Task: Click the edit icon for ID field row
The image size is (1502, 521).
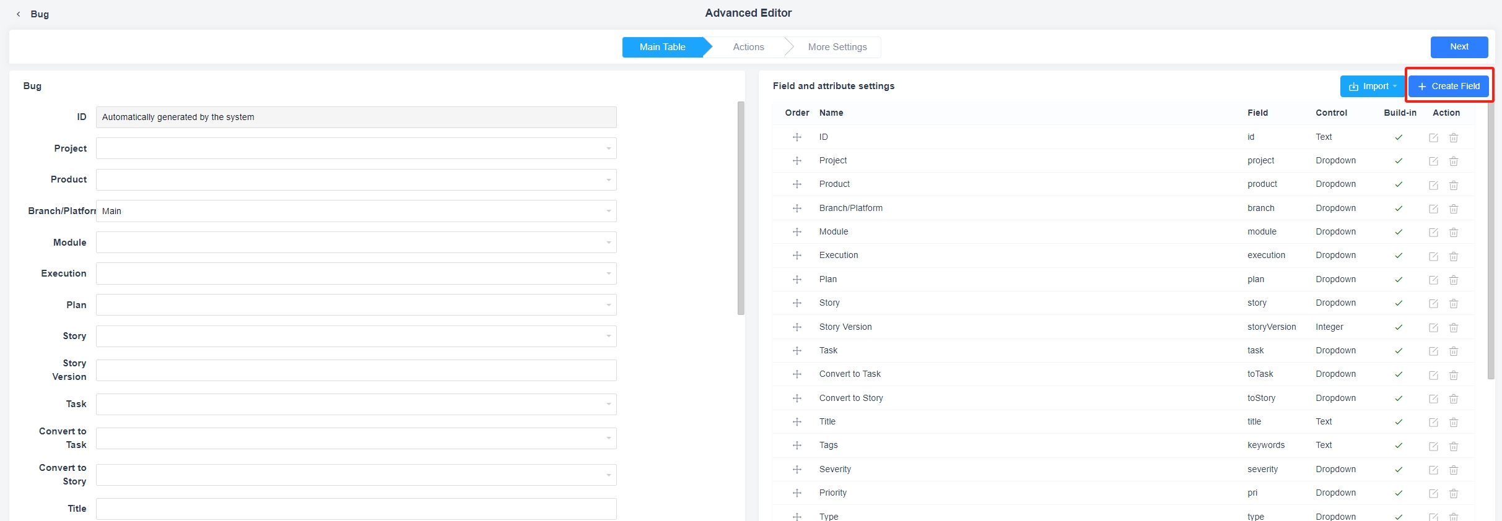Action: click(1433, 138)
